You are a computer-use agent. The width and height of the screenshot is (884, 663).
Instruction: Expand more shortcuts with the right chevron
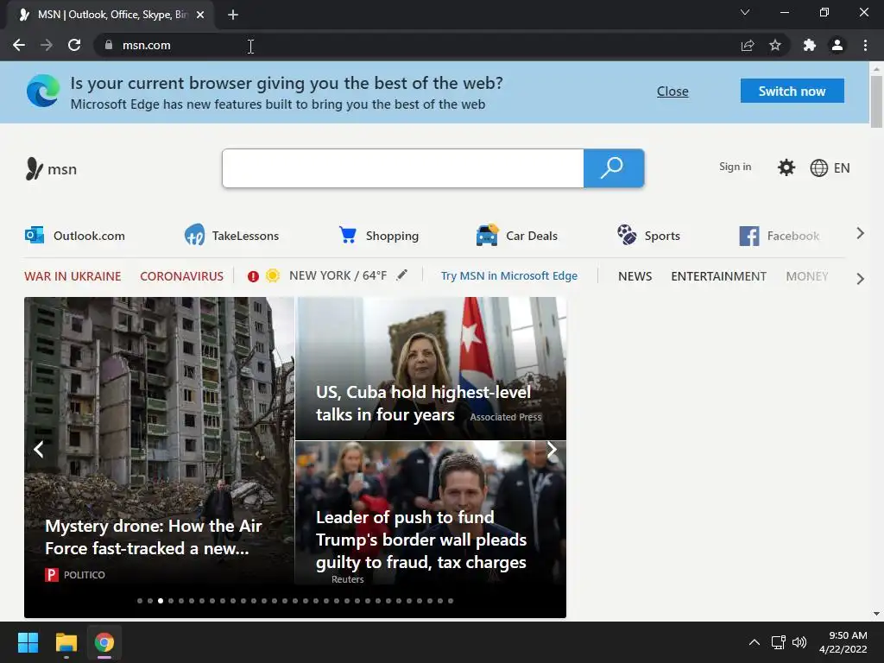(x=860, y=233)
